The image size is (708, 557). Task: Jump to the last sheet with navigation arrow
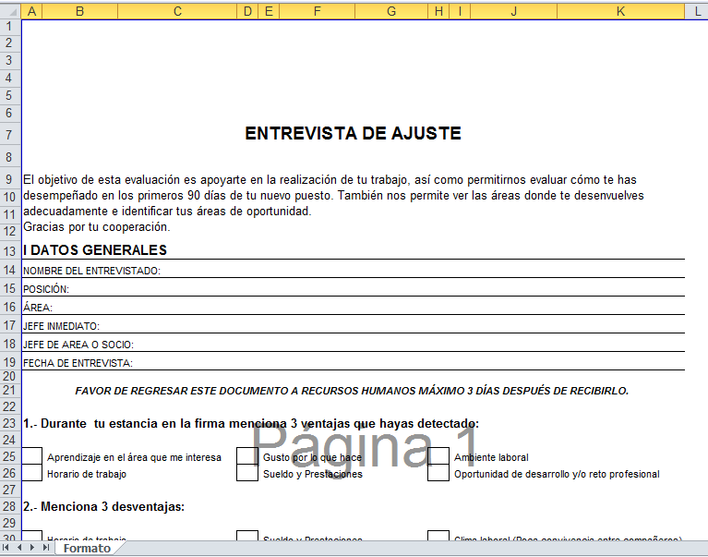pos(45,548)
